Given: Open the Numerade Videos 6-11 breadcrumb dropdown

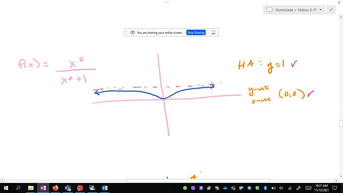Looking at the screenshot, I should click(x=321, y=10).
